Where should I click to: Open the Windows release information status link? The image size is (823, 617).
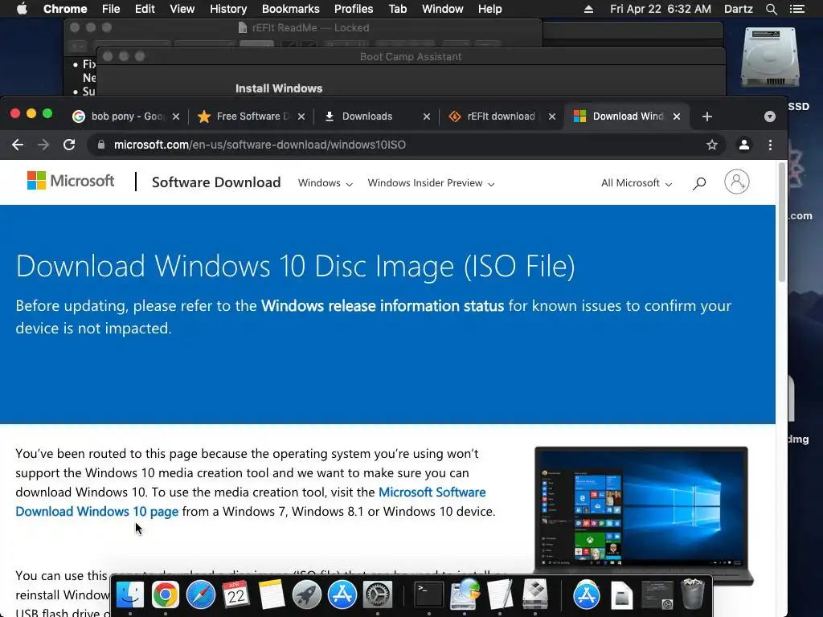coord(382,306)
